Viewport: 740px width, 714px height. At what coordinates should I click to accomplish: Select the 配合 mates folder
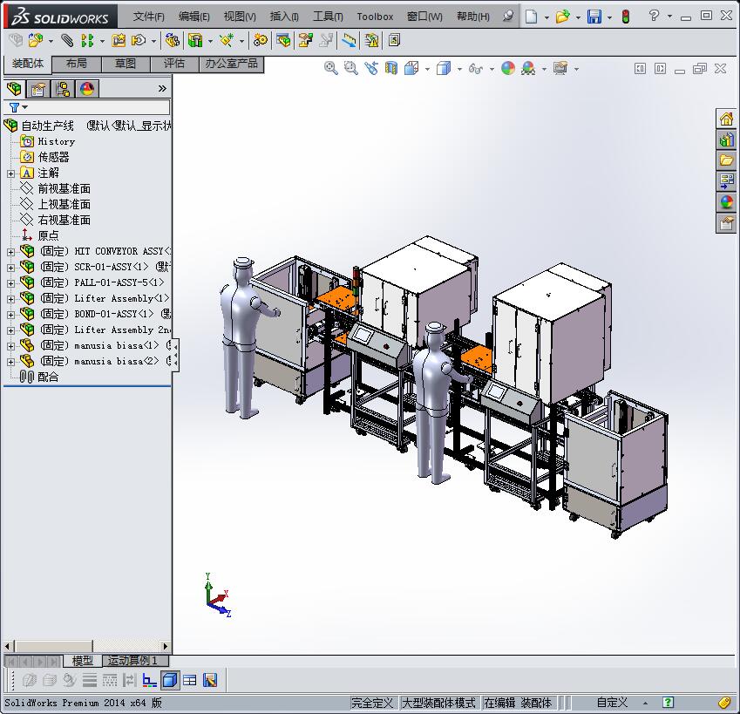pos(39,377)
